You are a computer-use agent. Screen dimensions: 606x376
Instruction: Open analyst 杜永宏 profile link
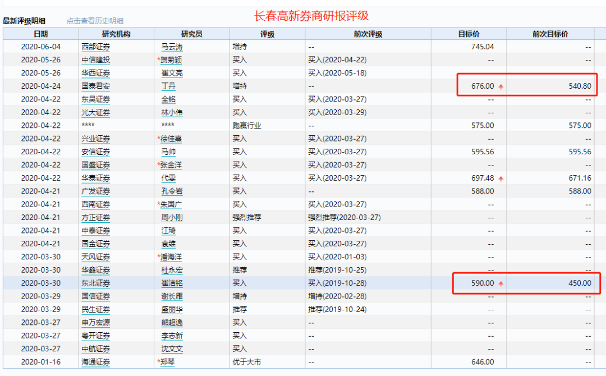pos(172,270)
